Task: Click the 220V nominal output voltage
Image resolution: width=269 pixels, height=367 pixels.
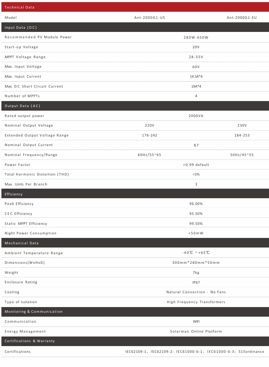Action: click(x=150, y=126)
